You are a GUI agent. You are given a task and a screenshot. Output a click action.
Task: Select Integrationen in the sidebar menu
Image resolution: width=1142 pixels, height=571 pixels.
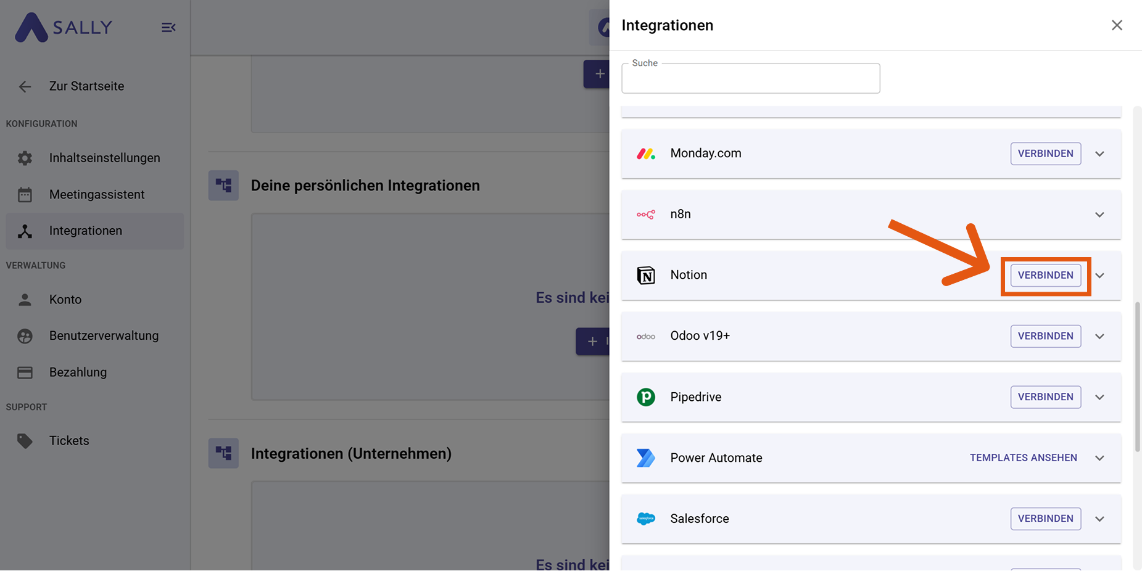[x=85, y=231]
